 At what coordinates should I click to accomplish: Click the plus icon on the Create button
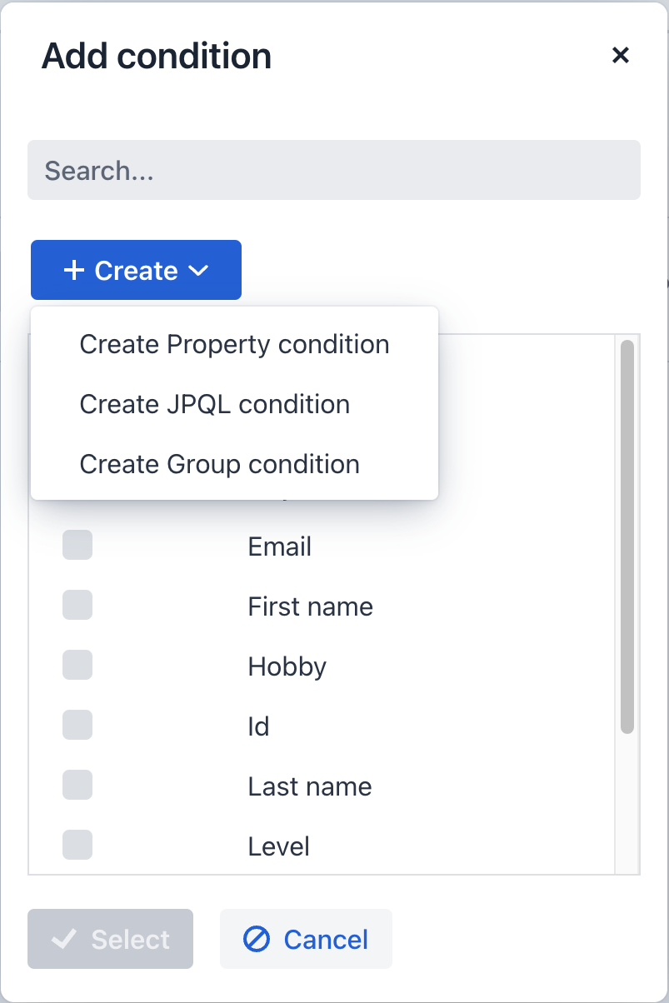[x=76, y=270]
